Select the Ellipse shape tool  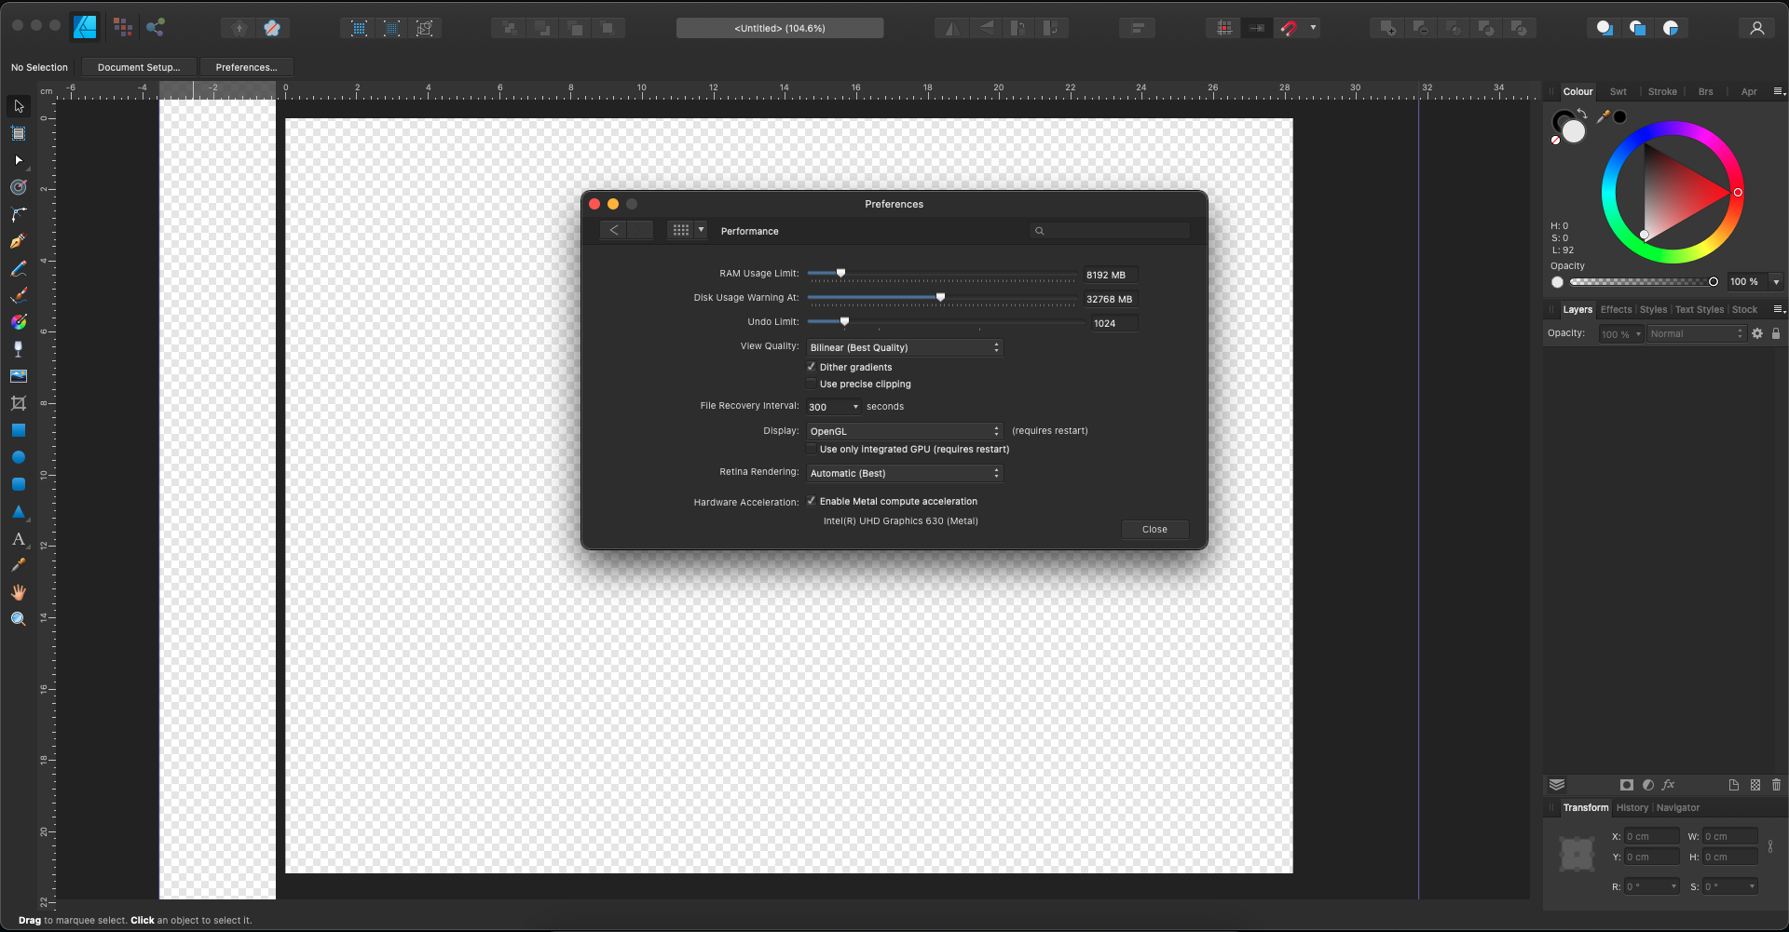point(19,457)
